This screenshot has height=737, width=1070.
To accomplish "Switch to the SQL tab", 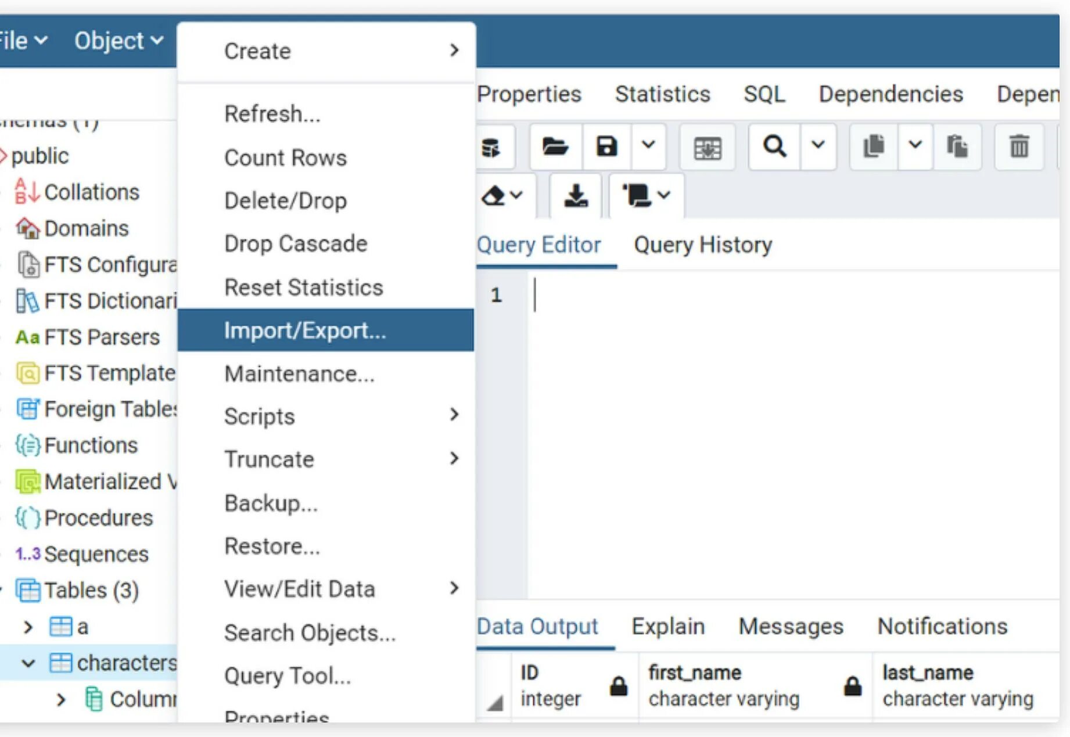I will coord(764,94).
